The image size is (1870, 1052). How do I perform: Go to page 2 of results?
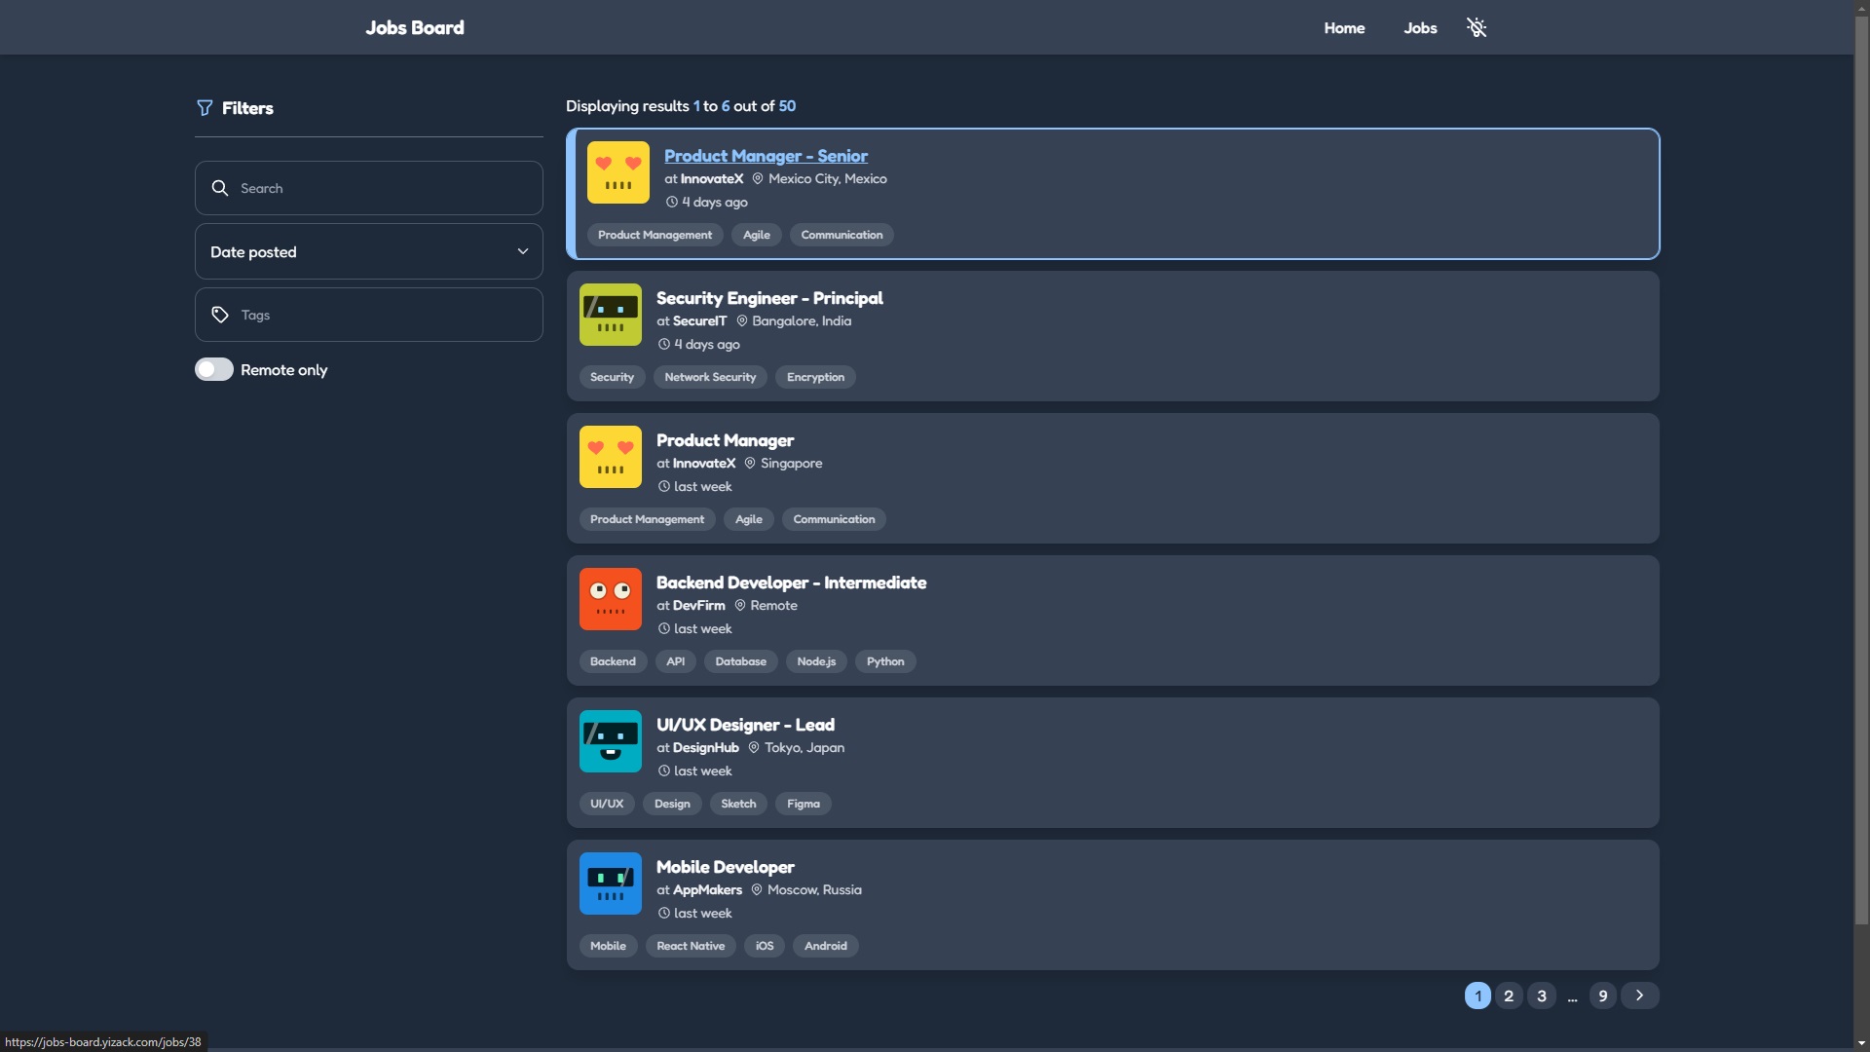pyautogui.click(x=1509, y=996)
